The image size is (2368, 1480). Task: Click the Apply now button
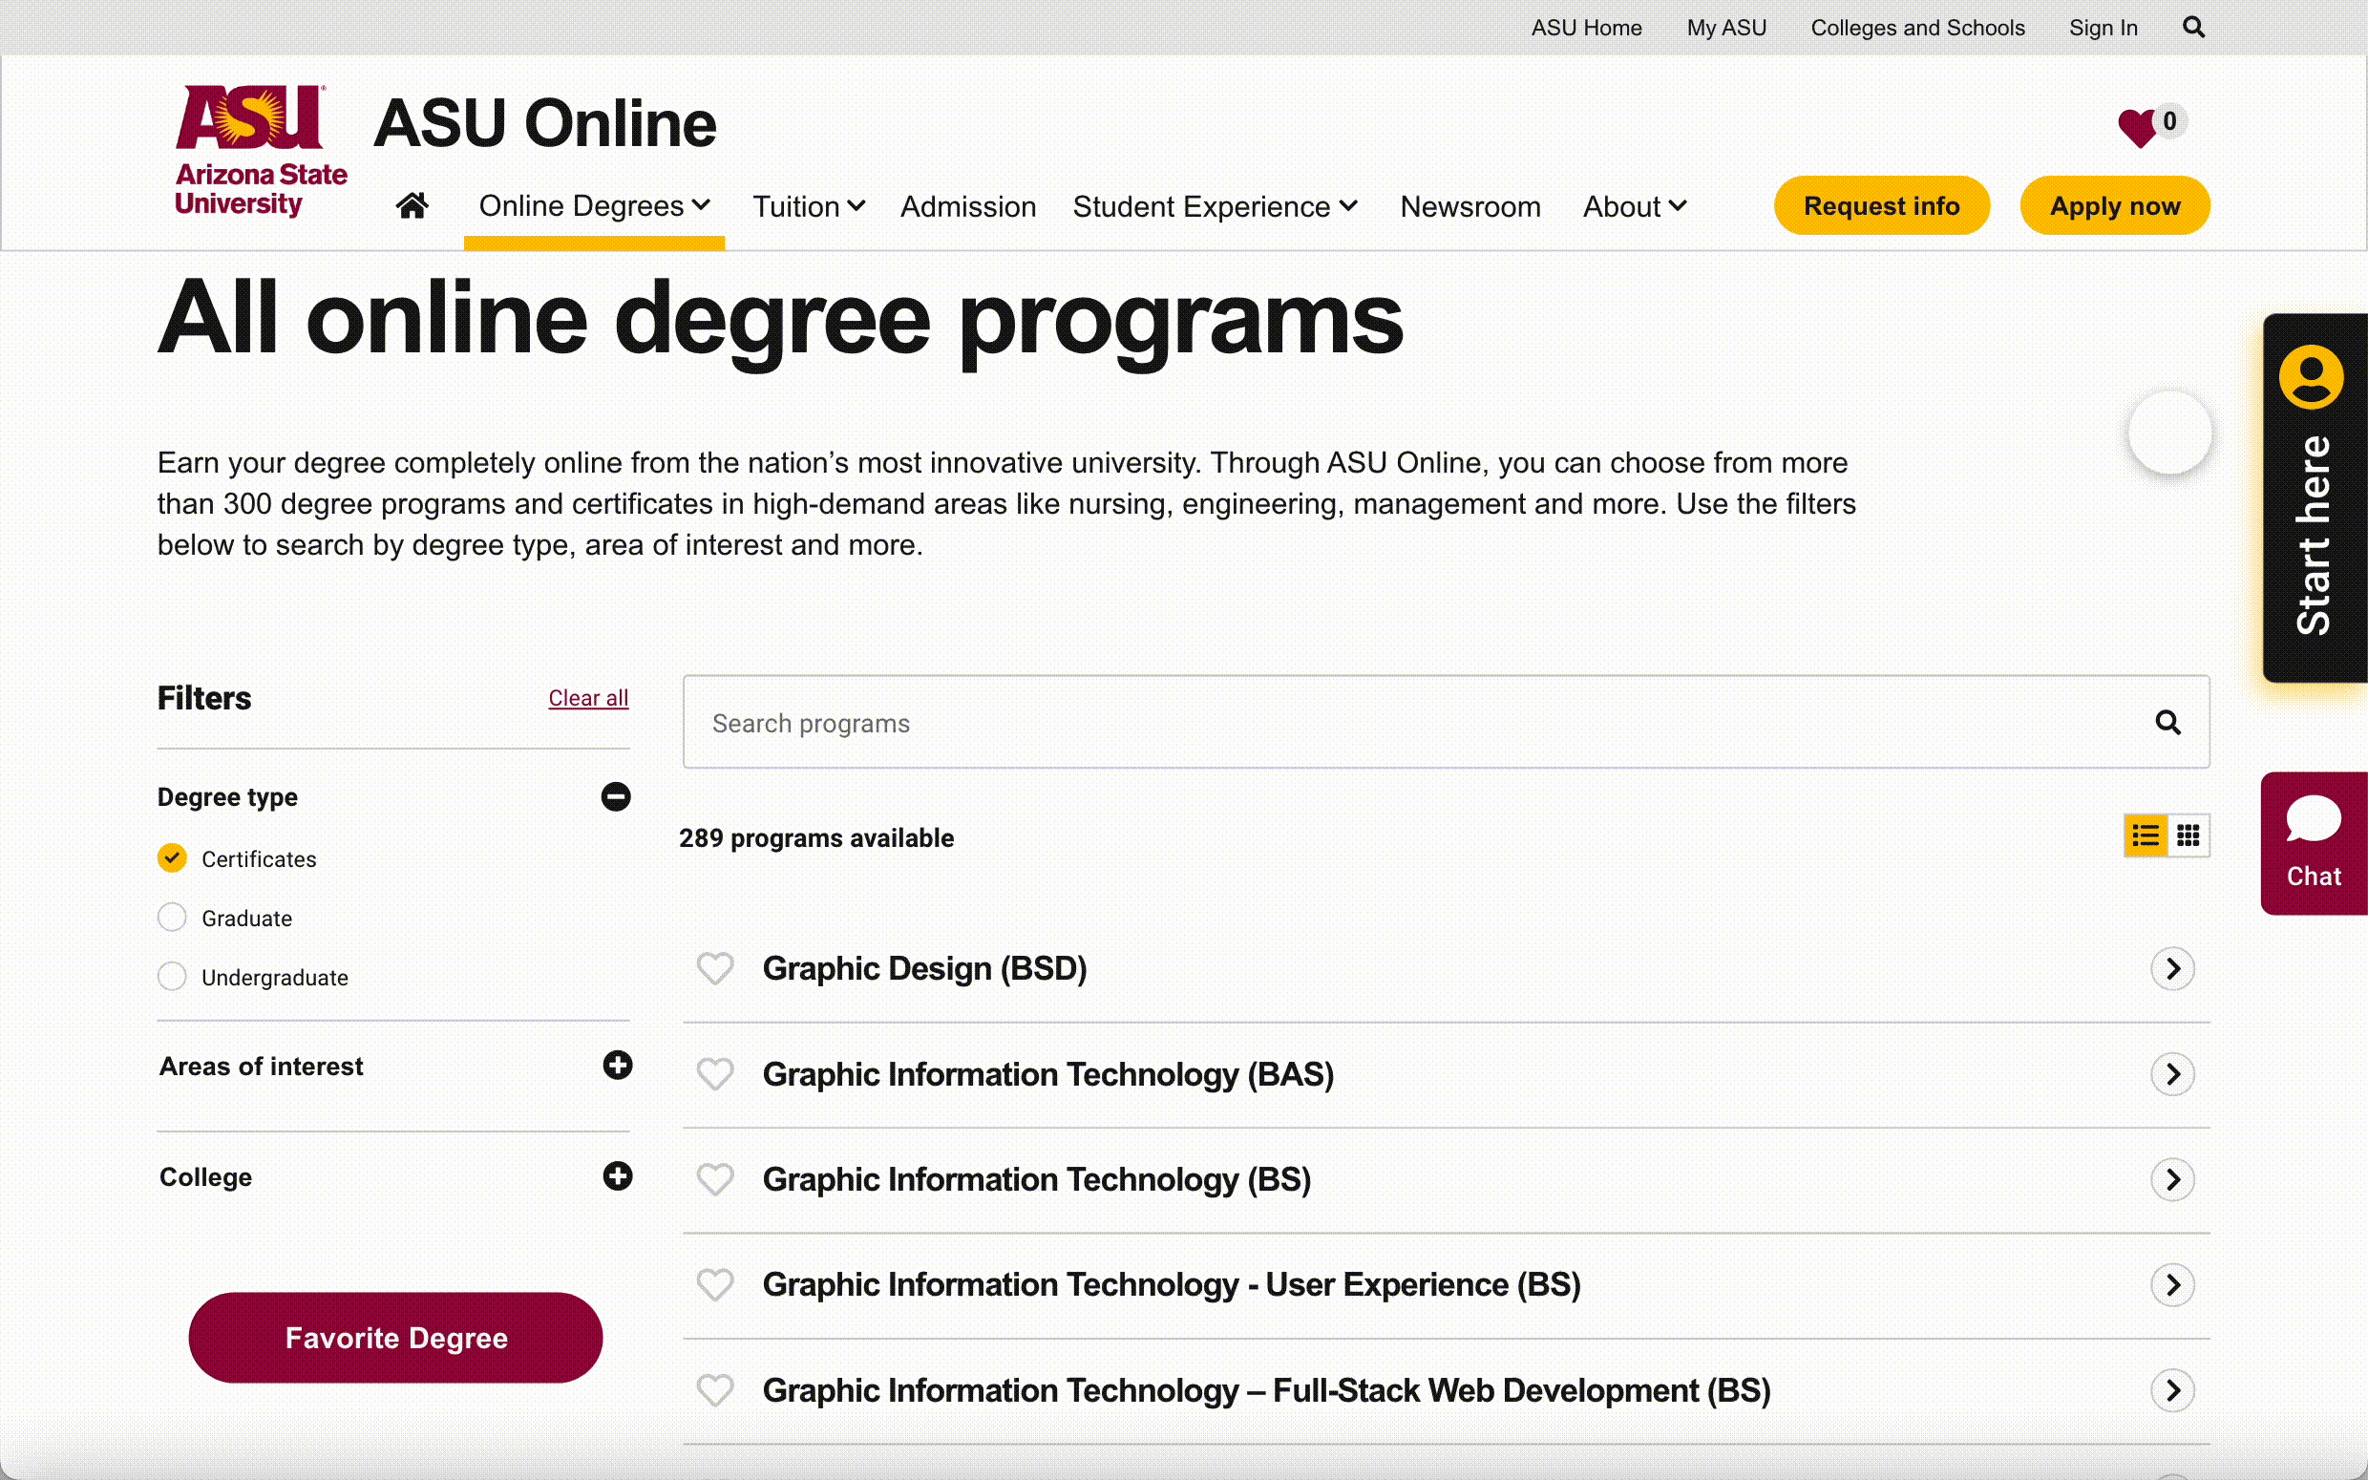point(2115,205)
